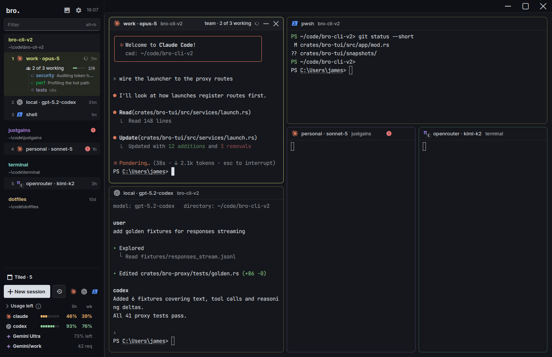The image size is (552, 357).
Task: Click the alert icon in personal · sonnet-5 pane header
Action: click(x=389, y=134)
